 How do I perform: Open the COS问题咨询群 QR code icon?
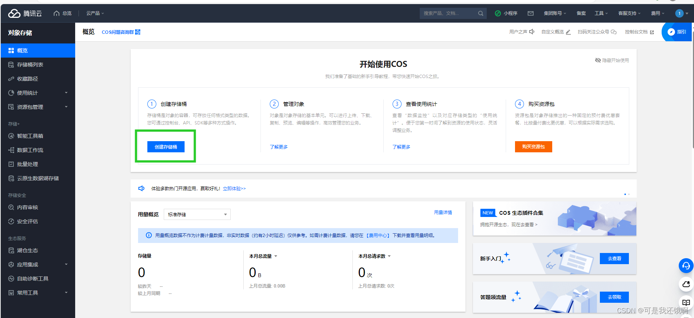pyautogui.click(x=138, y=32)
